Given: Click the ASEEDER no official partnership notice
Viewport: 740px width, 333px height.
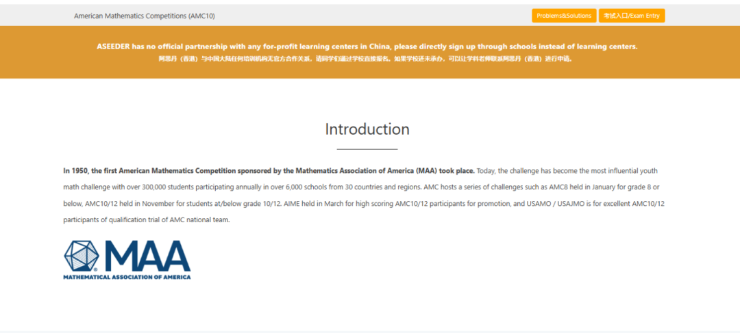Looking at the screenshot, I should coord(367,46).
